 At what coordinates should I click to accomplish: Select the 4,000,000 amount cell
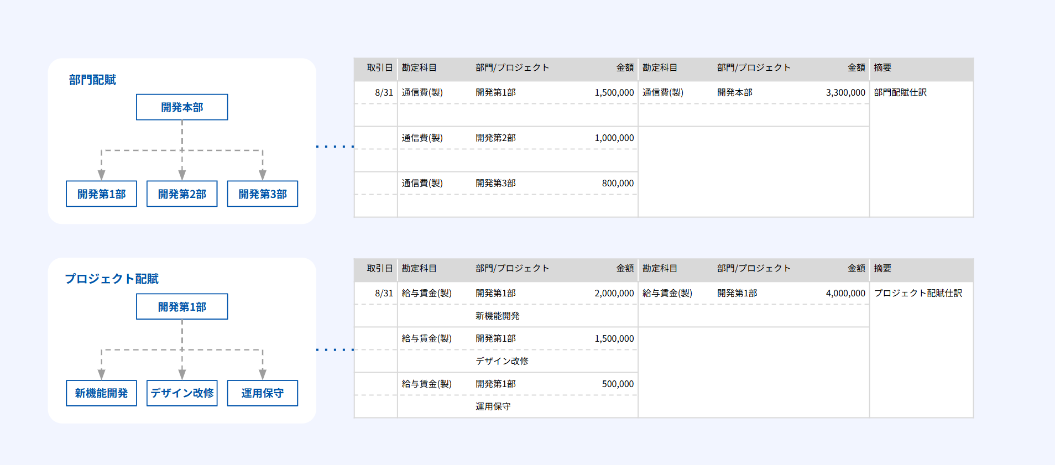tap(845, 294)
